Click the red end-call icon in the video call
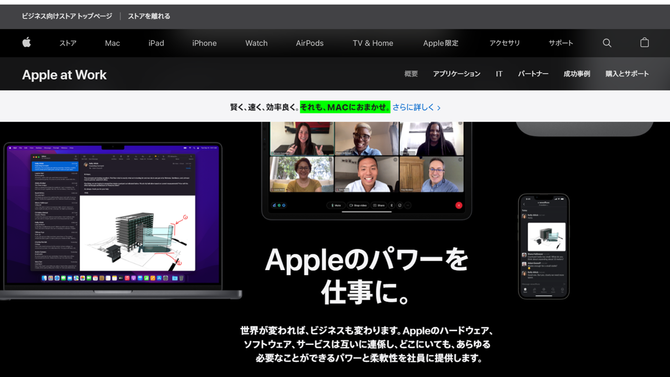Viewport: 670px width, 377px height. 459,205
